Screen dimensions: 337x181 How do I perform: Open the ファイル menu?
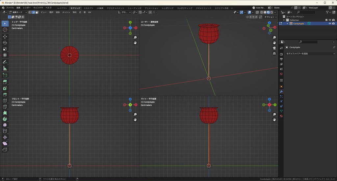pos(10,8)
